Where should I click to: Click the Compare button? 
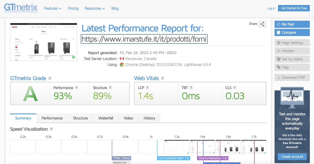pyautogui.click(x=292, y=33)
